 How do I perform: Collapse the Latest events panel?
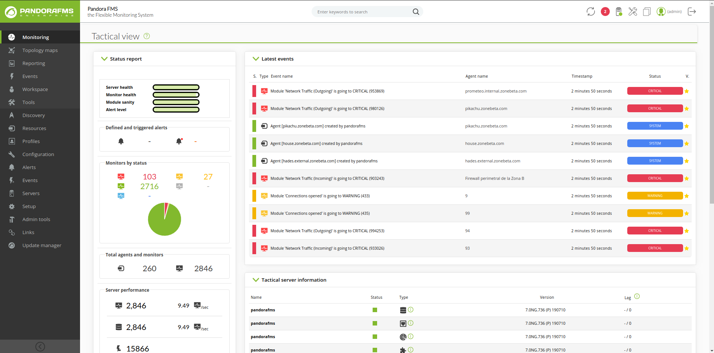tap(256, 59)
